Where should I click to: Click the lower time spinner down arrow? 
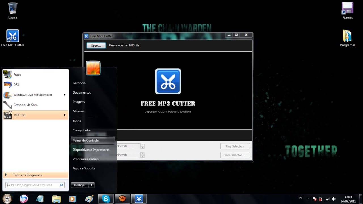143,156
